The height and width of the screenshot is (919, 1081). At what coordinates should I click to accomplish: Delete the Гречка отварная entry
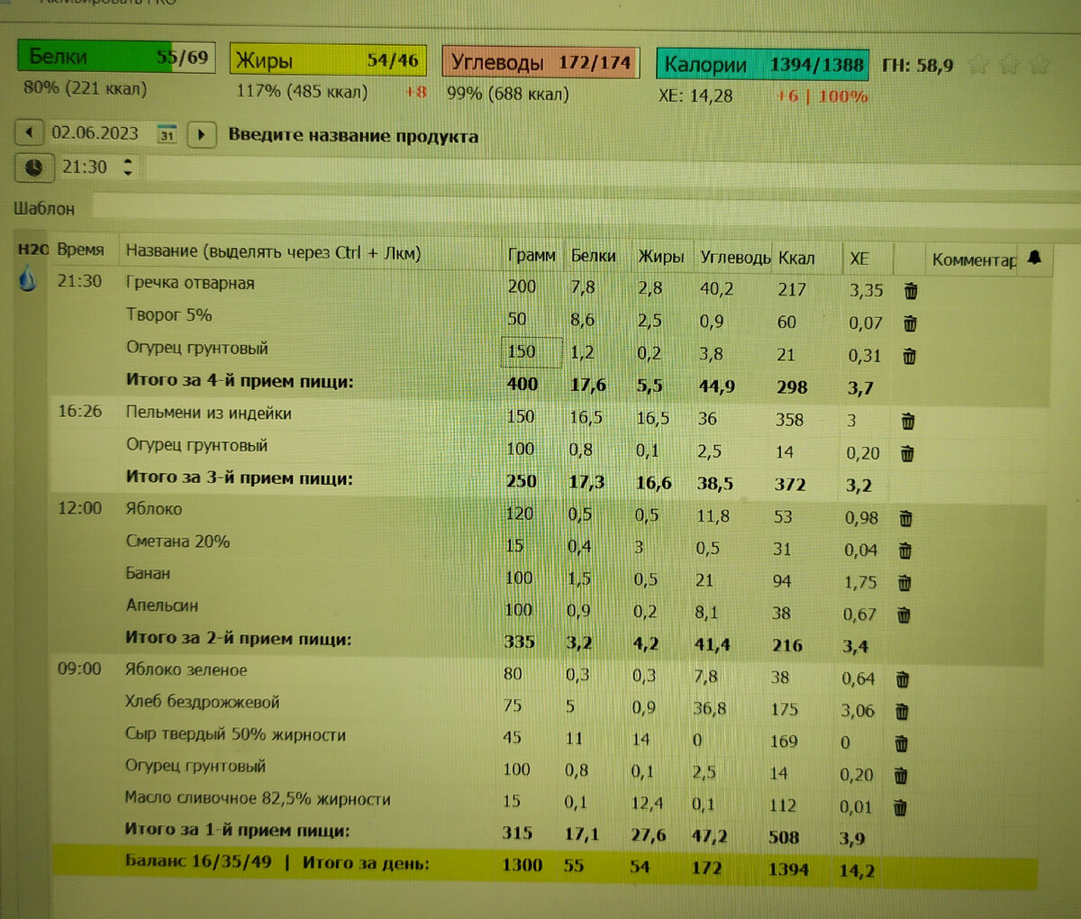[911, 291]
